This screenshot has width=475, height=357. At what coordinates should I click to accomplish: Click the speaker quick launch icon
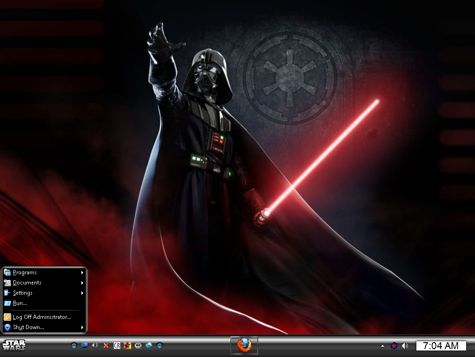pos(95,345)
